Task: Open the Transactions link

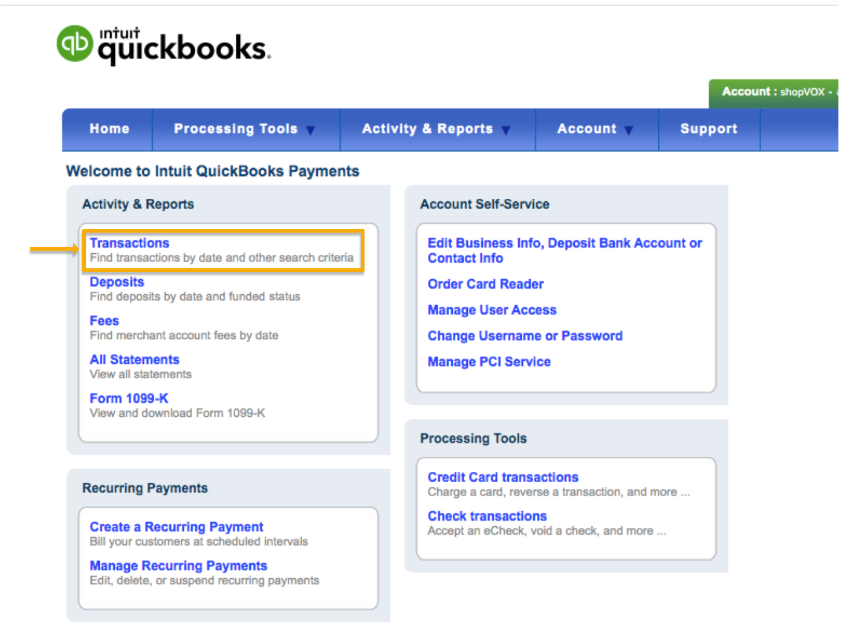Action: (129, 243)
